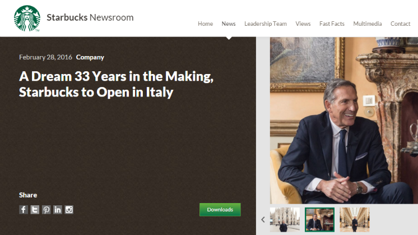Select the Galleria arcade thumbnail

(355, 219)
